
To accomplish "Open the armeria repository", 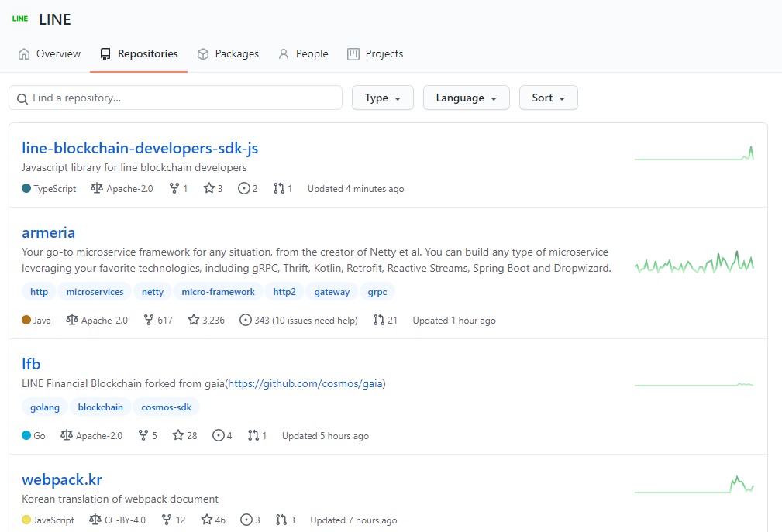I will [48, 232].
